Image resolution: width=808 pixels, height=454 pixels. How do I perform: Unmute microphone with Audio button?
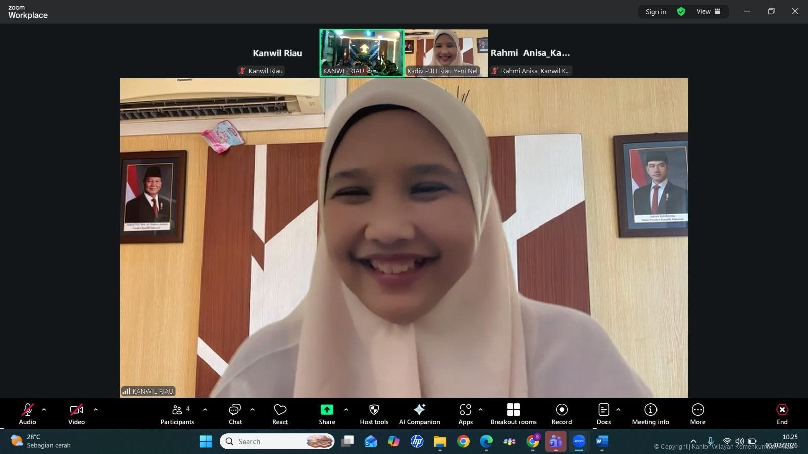(x=27, y=414)
